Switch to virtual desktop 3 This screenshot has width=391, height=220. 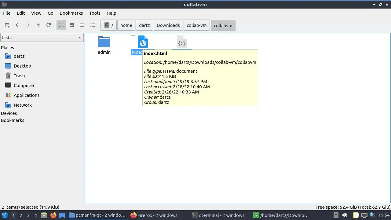[x=28, y=215]
